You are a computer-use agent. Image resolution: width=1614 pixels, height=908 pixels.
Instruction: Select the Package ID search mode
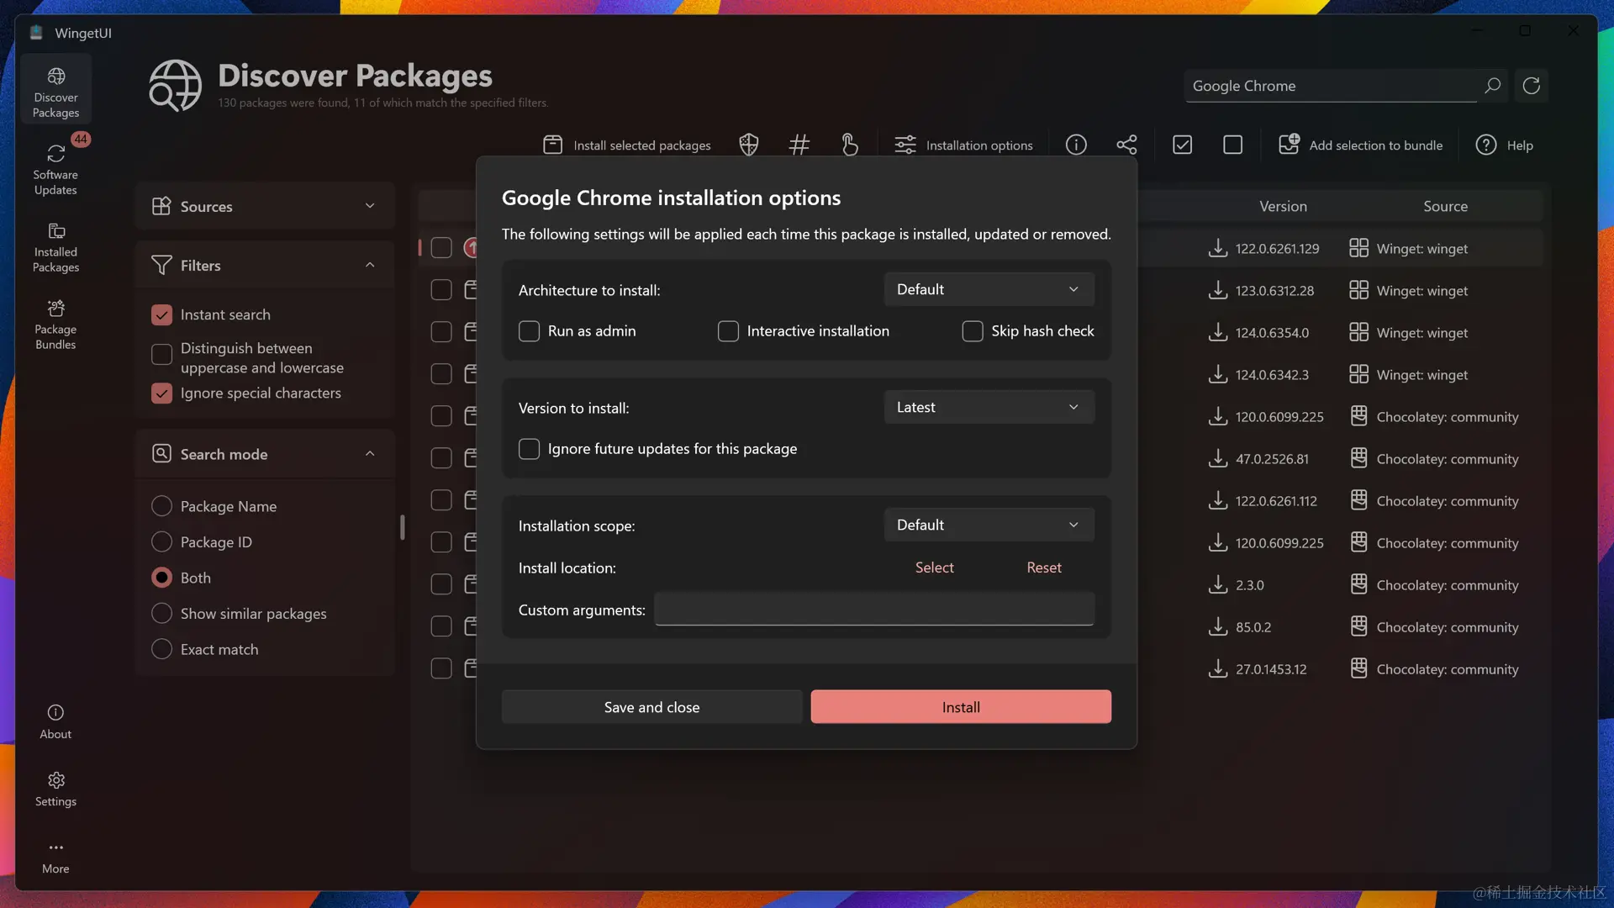point(161,541)
